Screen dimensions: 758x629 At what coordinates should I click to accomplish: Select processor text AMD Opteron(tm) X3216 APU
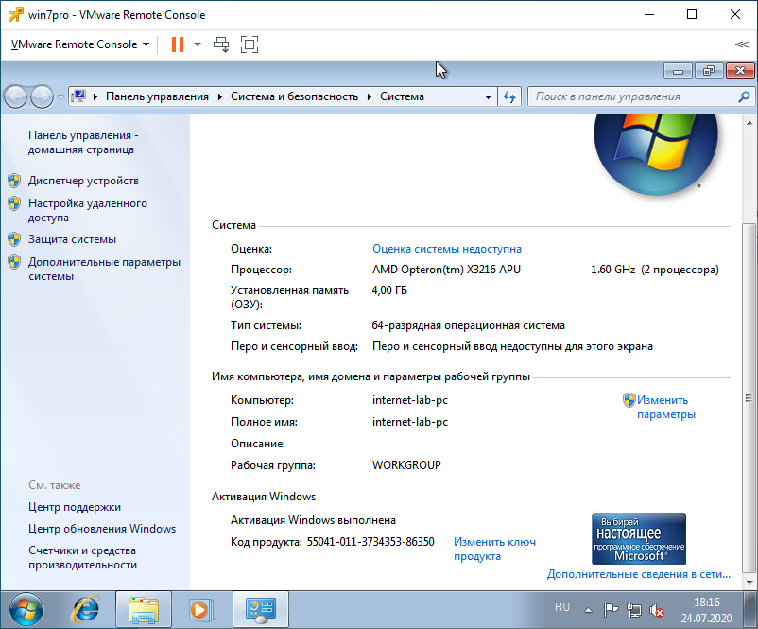click(446, 270)
